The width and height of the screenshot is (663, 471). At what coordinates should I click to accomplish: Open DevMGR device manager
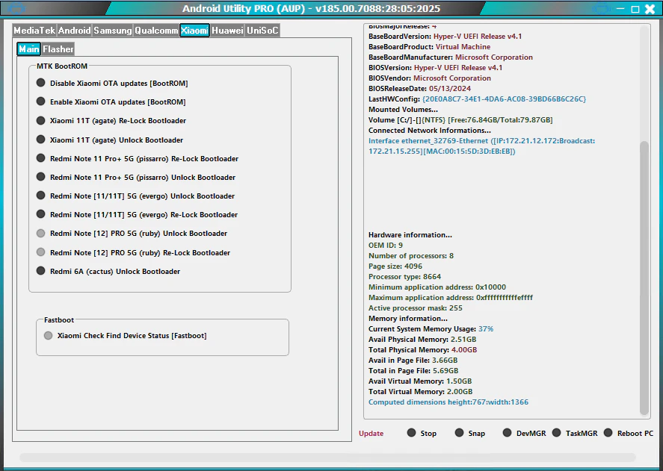click(x=524, y=433)
